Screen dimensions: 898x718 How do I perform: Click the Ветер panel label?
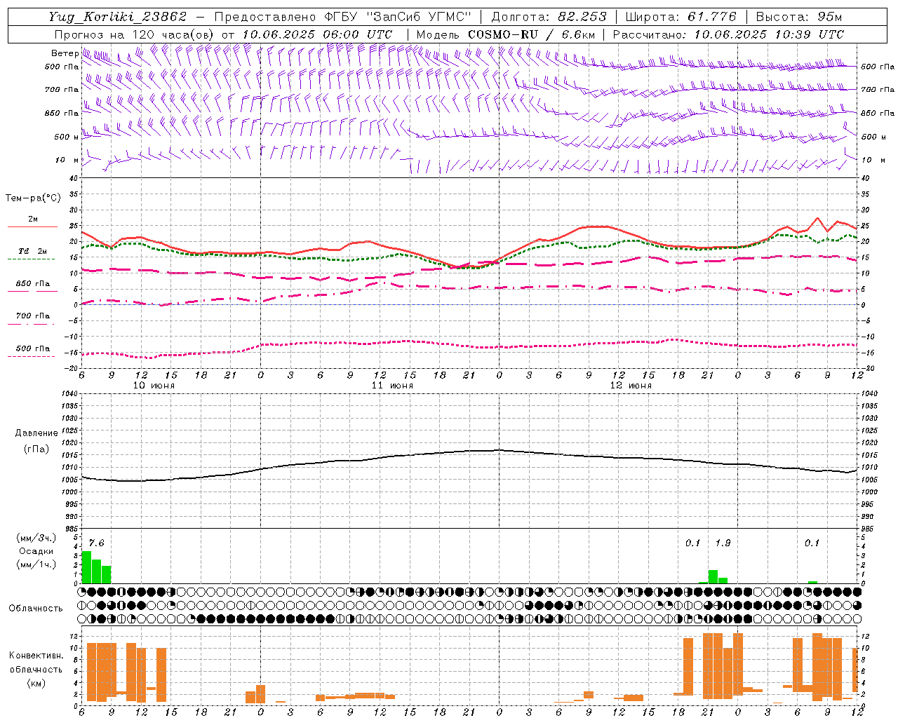pos(65,53)
